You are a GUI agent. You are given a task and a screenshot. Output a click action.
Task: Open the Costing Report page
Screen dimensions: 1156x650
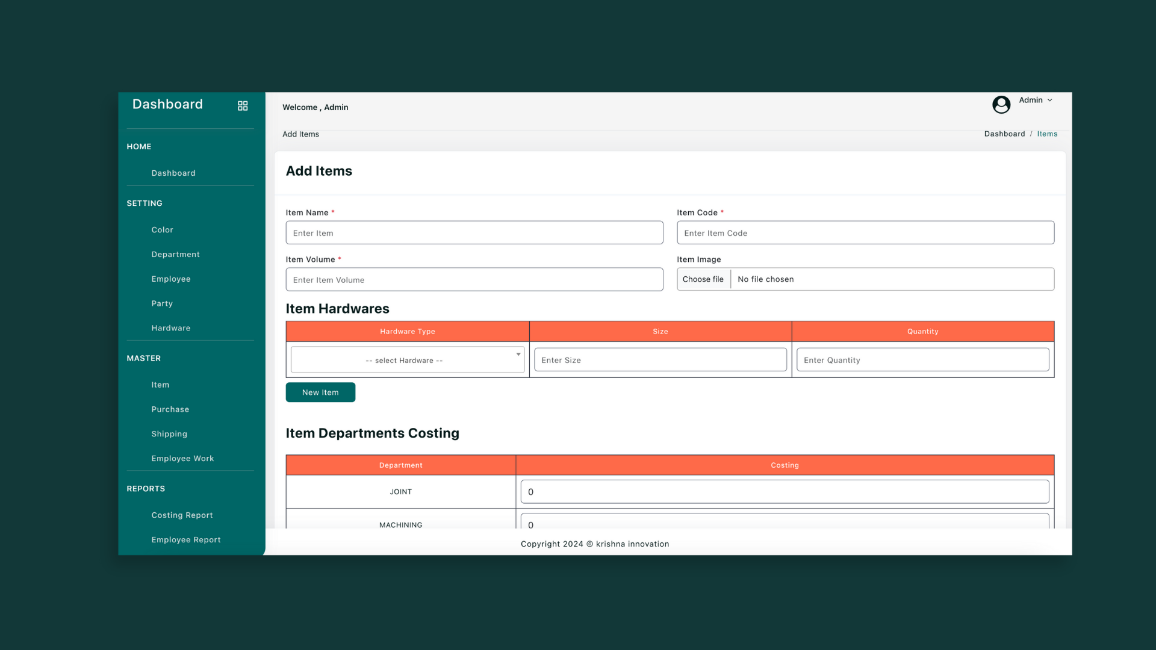coord(182,516)
